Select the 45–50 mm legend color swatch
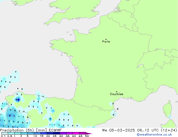 83,133
